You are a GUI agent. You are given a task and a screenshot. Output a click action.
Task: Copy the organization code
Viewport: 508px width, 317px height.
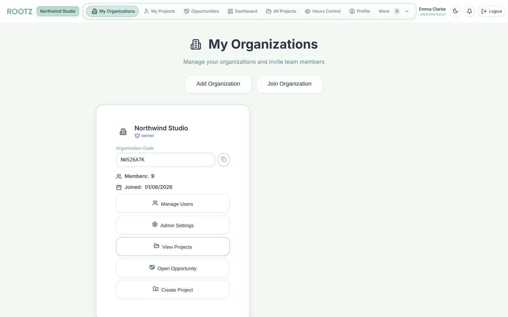click(224, 160)
